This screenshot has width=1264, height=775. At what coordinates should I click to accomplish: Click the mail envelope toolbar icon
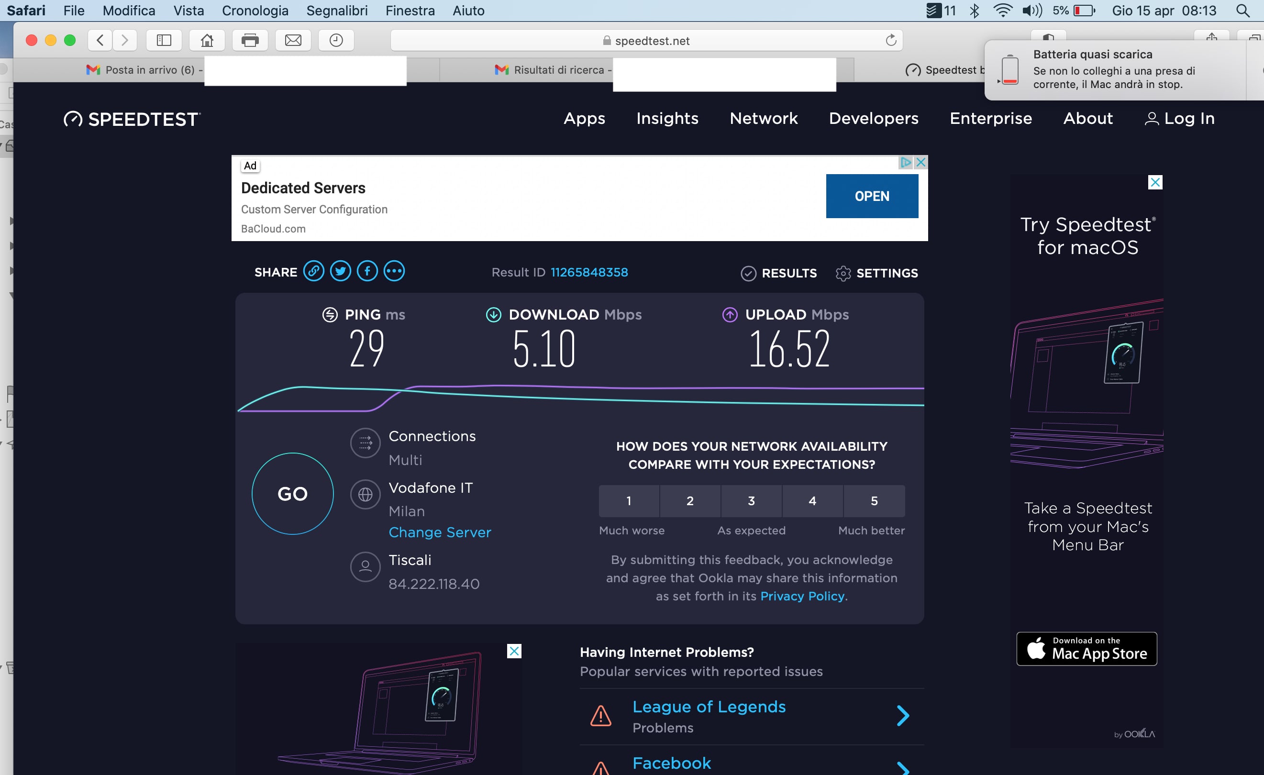(293, 40)
